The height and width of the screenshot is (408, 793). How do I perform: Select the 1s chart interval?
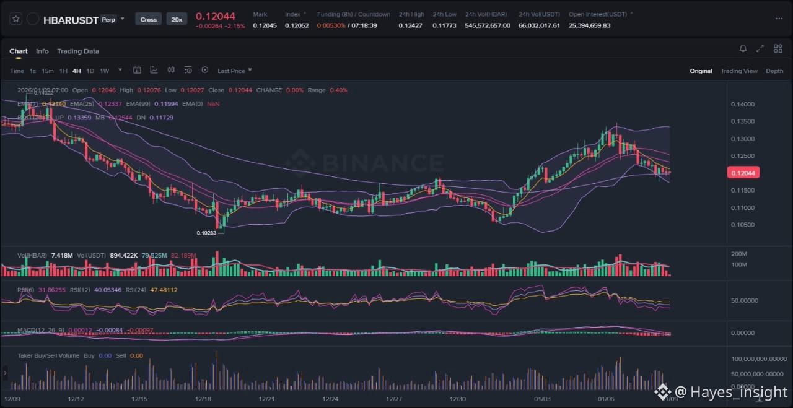[33, 71]
